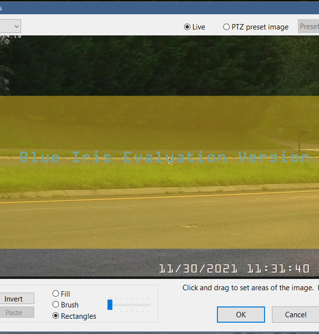The image size is (319, 334).
Task: Click the brush size slider handle
Action: tap(110, 305)
